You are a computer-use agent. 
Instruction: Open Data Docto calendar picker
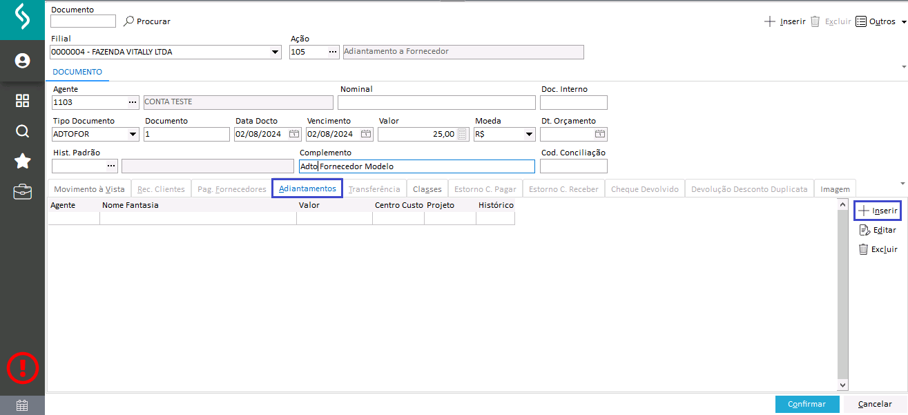[x=294, y=134]
